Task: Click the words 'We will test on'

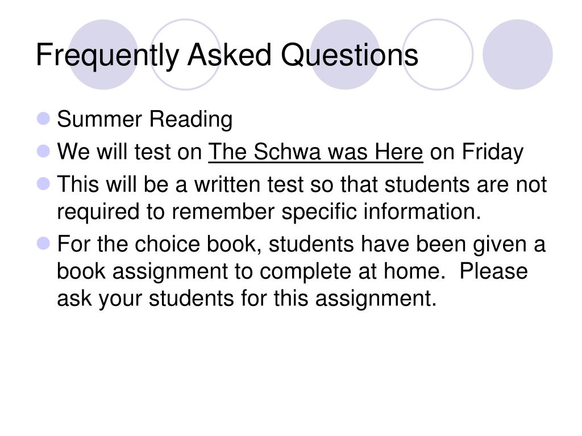Action: (x=129, y=152)
